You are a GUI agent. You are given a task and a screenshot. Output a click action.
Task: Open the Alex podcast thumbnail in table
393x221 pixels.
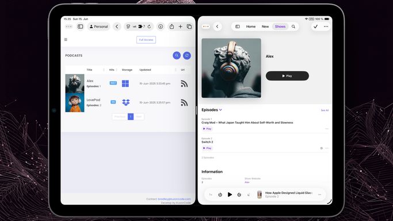coord(75,83)
